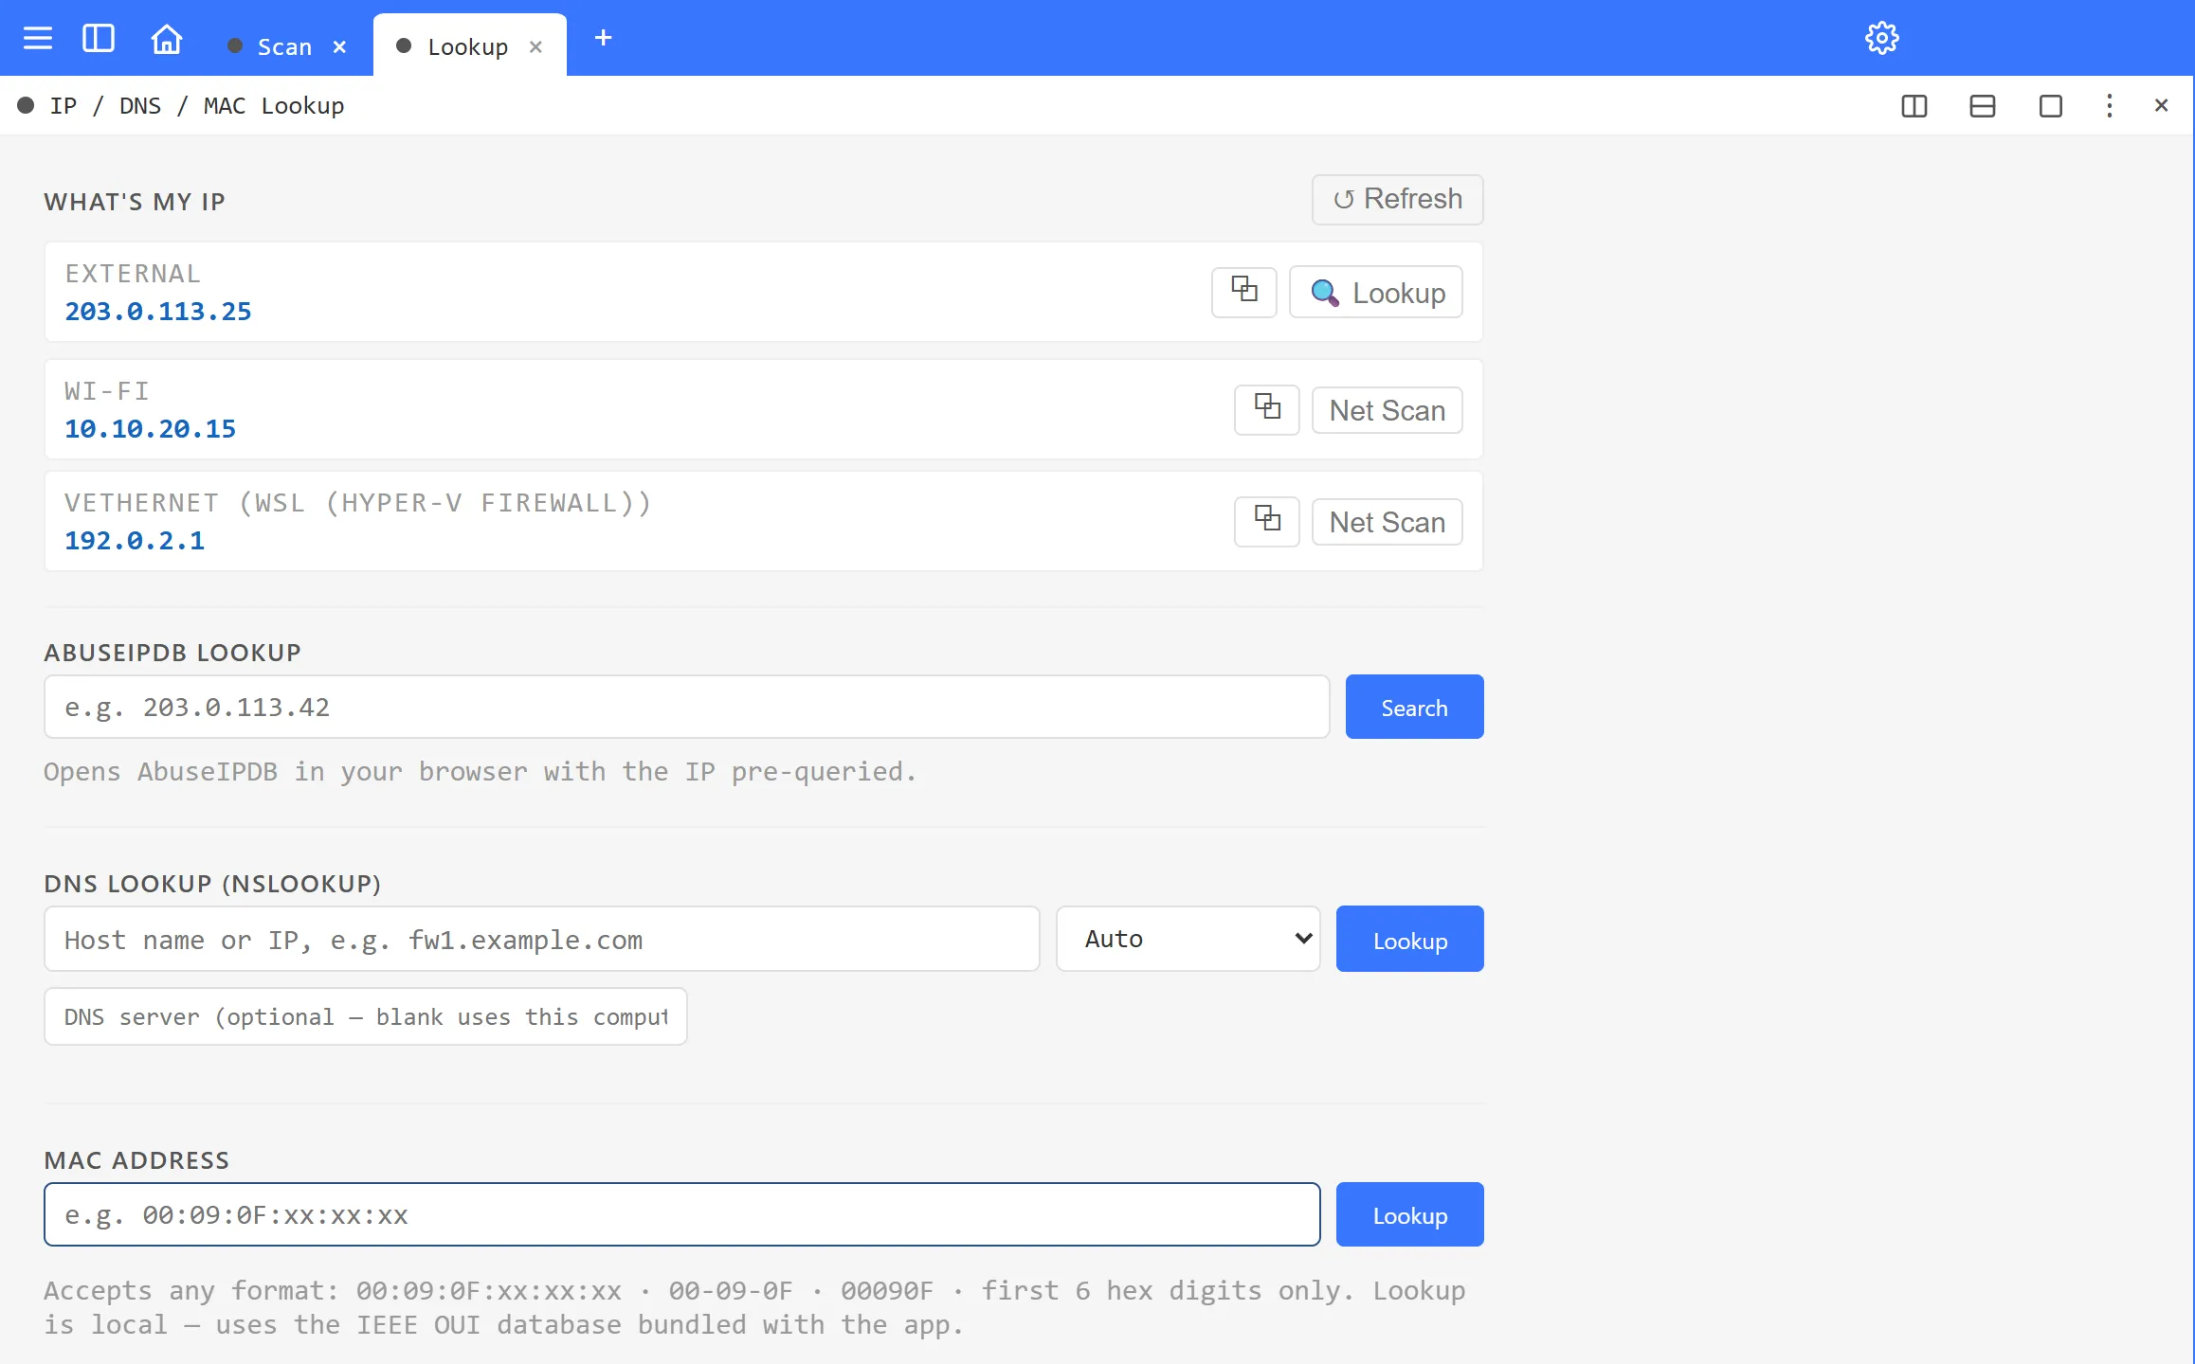Select the Wi-Fi IP 10.10.20.15 text
The width and height of the screenshot is (2195, 1364).
click(x=150, y=429)
